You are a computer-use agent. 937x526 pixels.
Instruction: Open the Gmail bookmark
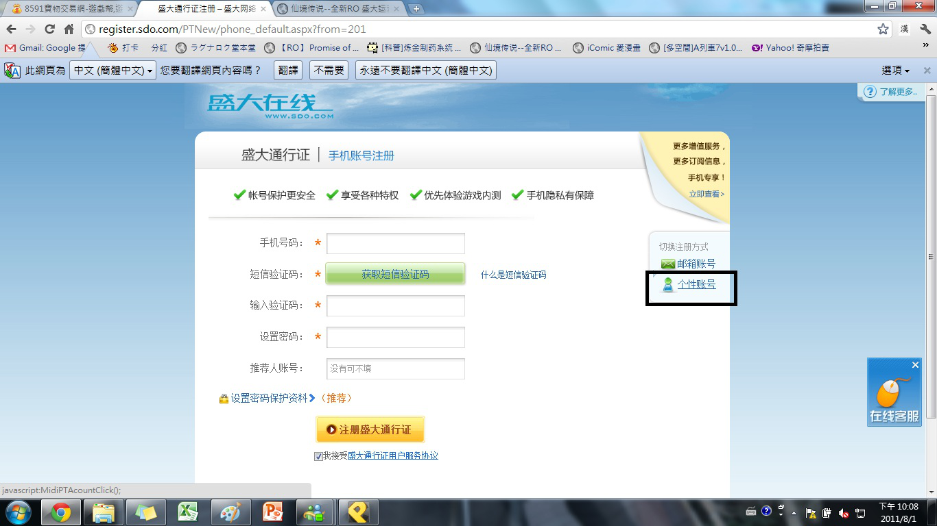pyautogui.click(x=45, y=48)
